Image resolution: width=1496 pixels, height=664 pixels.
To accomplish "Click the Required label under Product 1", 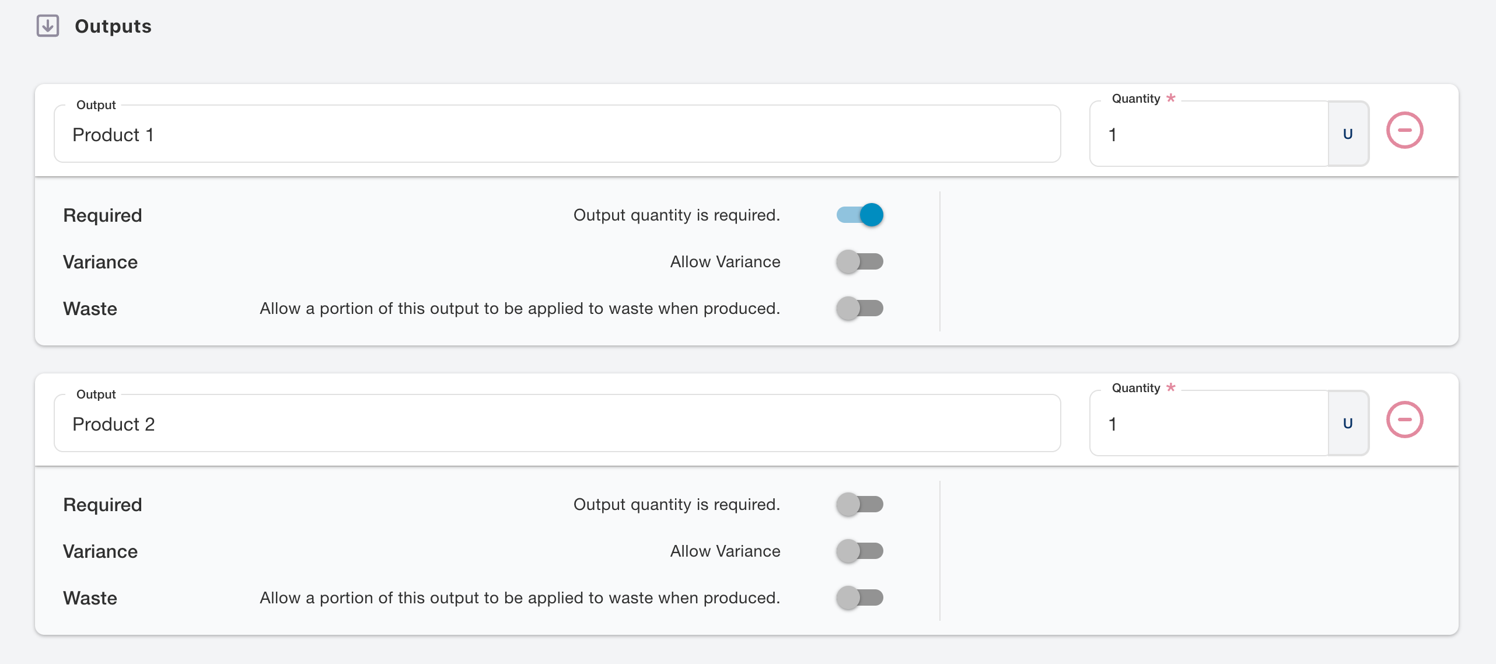I will click(103, 215).
